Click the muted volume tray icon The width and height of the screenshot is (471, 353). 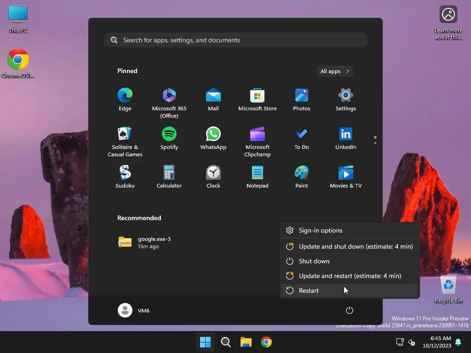point(412,342)
